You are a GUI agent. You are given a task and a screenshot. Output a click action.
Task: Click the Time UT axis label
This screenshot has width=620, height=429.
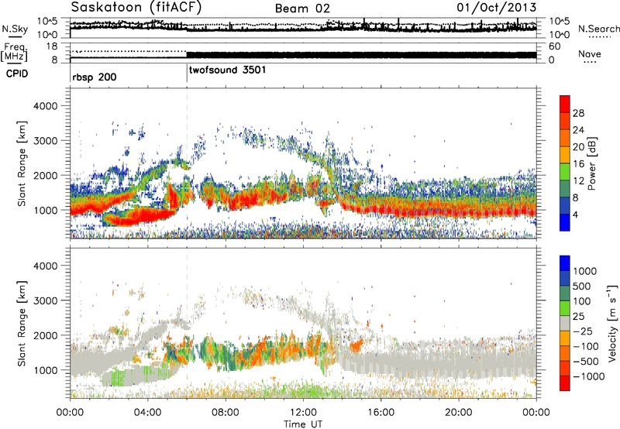click(303, 424)
